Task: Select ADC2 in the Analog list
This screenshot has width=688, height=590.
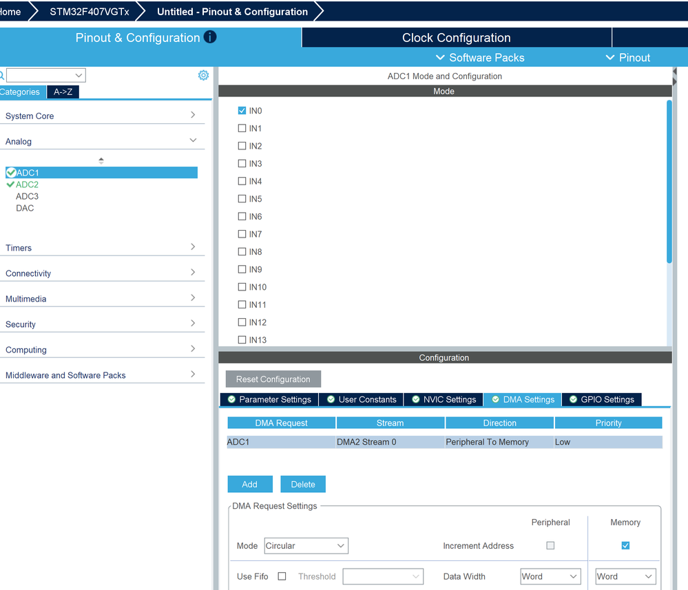Action: click(x=28, y=185)
